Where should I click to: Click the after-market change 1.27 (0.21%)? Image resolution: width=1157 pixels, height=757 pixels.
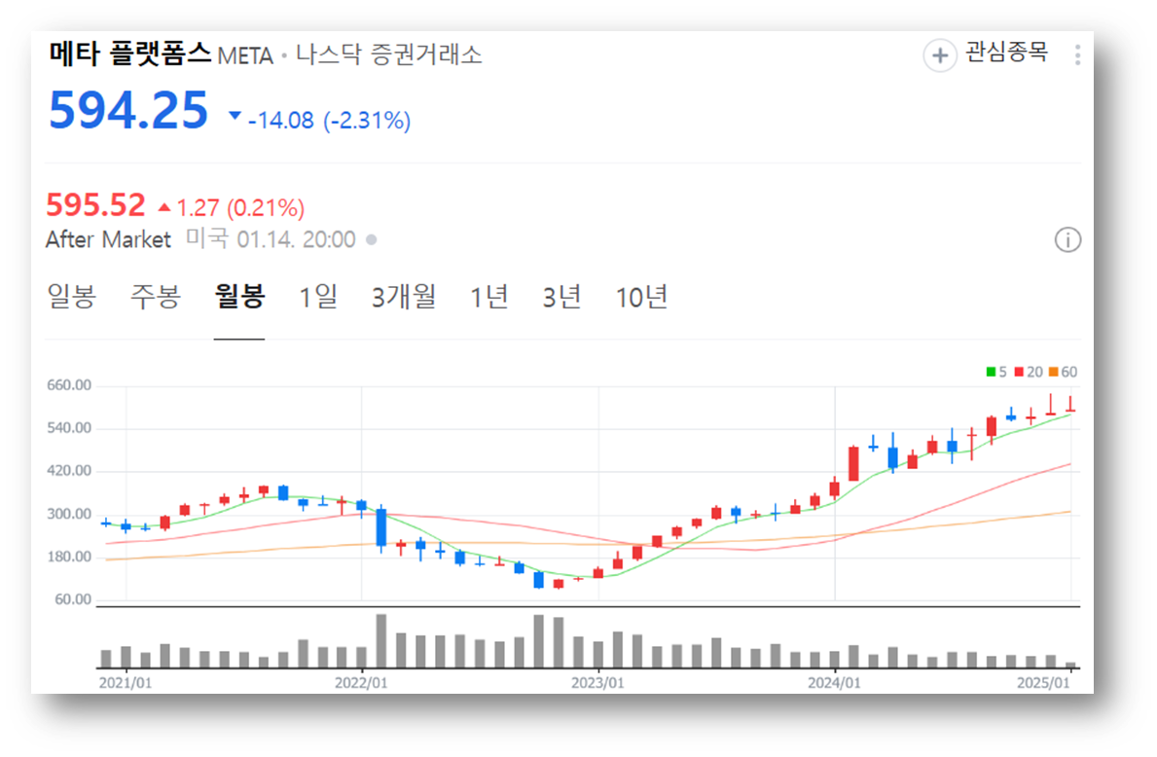239,208
